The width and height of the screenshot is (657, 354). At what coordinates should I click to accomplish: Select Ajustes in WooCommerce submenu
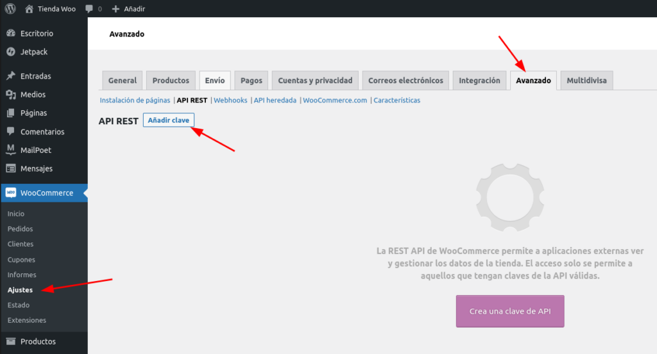(x=20, y=290)
